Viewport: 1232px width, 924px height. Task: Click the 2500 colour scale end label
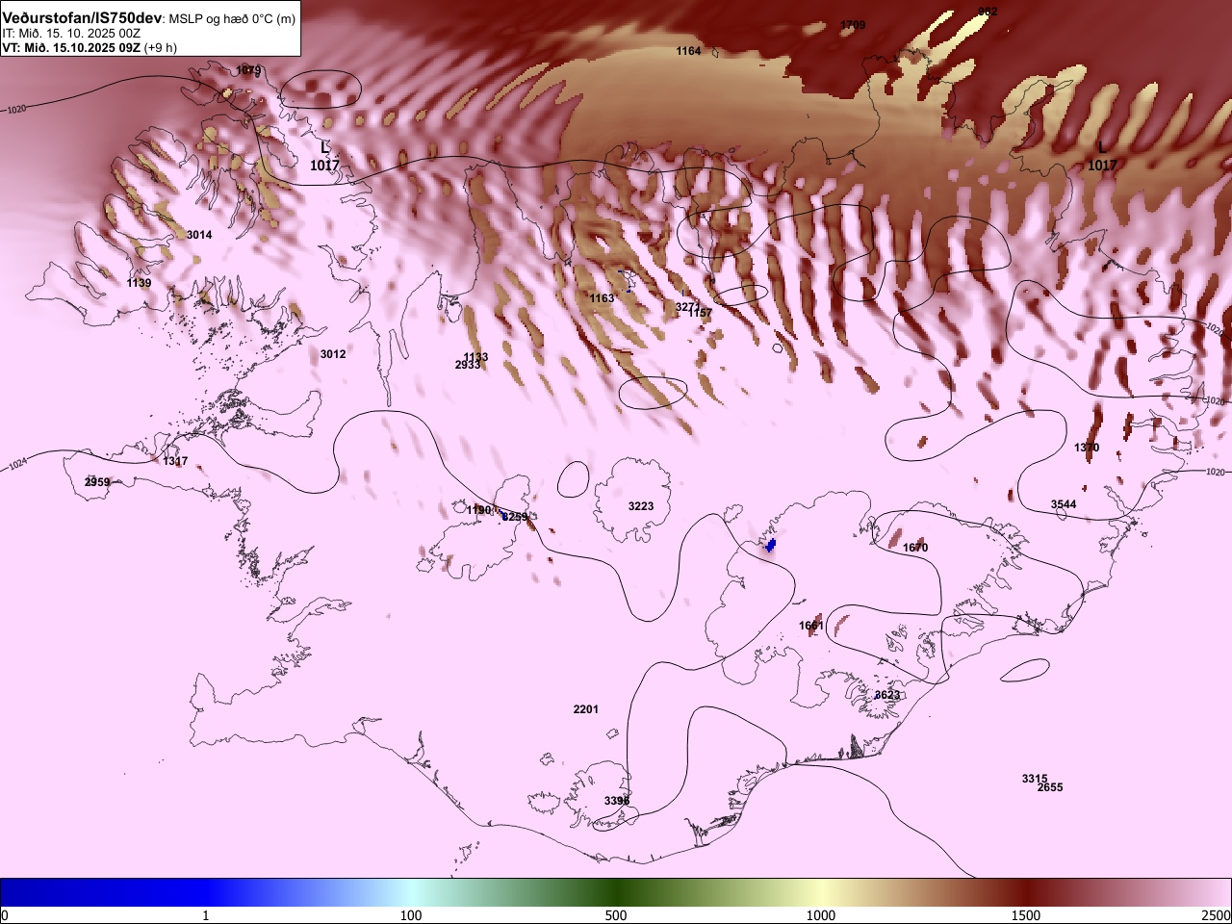[x=1217, y=915]
